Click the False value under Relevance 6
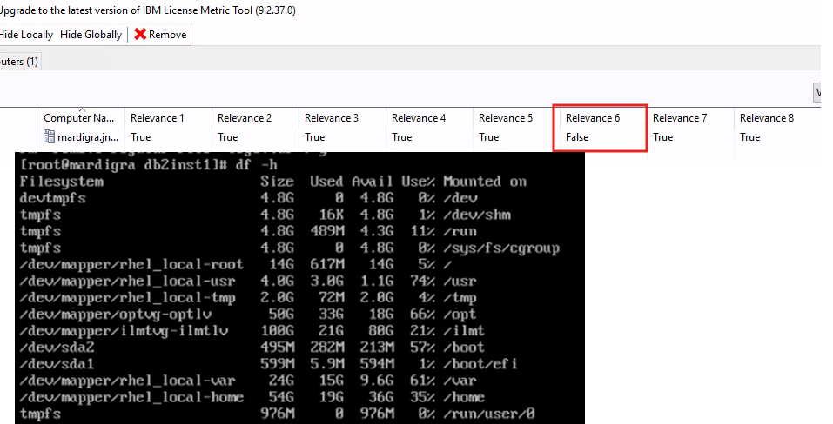The height and width of the screenshot is (424, 833). (577, 137)
